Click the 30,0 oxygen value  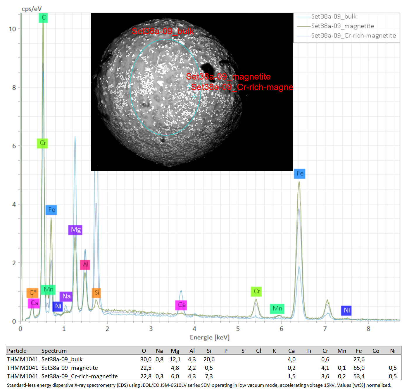[146, 359]
